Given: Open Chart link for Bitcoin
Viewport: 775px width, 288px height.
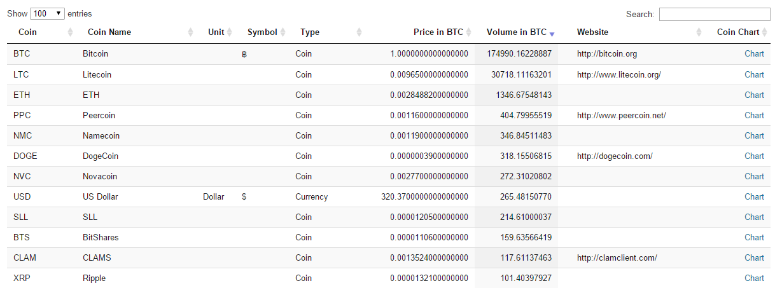Looking at the screenshot, I should (754, 54).
